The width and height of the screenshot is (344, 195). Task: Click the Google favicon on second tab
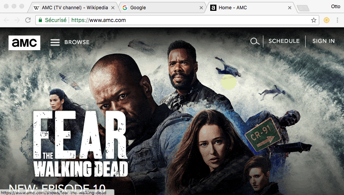[x=125, y=8]
